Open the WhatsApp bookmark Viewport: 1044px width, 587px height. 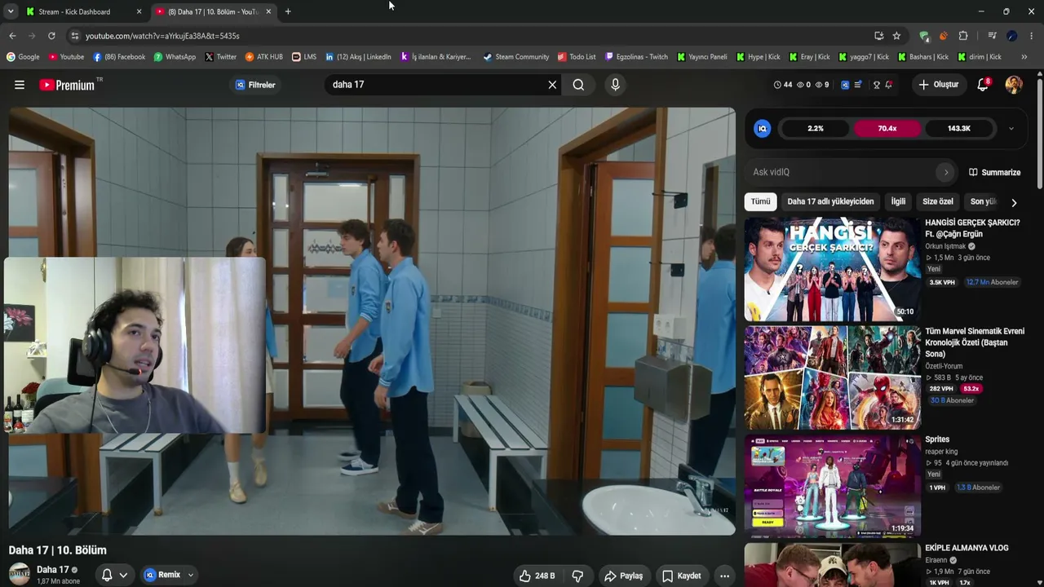[175, 57]
